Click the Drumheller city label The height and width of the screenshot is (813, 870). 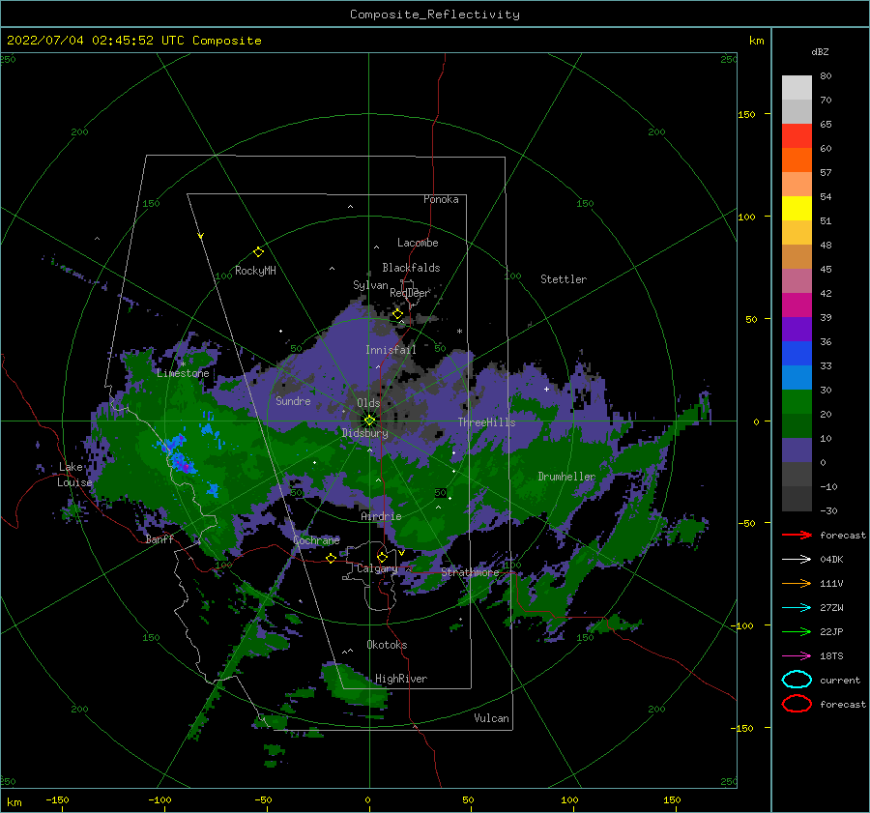(566, 477)
